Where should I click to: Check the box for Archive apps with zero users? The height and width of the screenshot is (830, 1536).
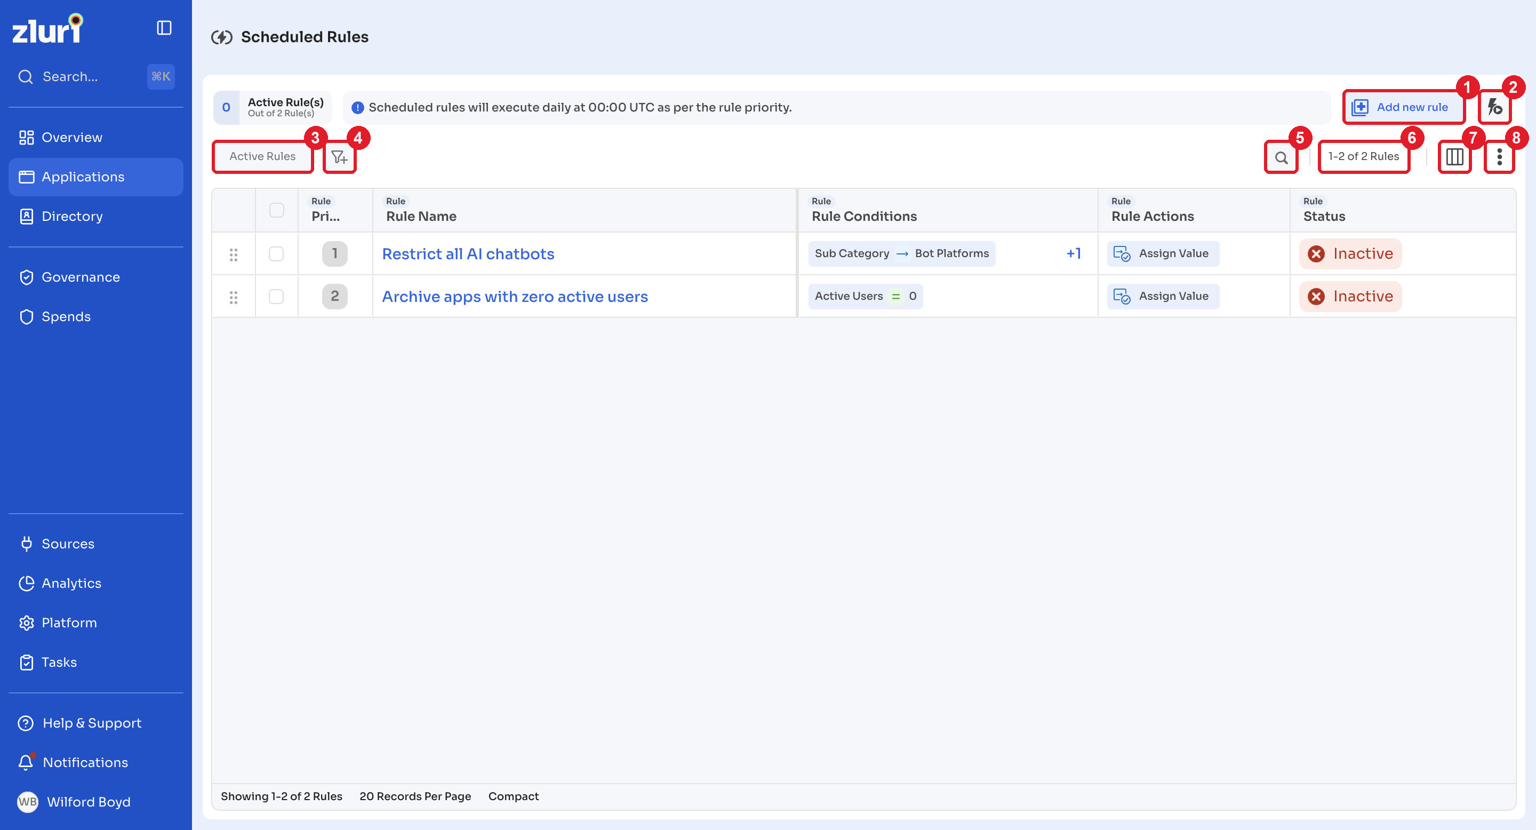276,297
